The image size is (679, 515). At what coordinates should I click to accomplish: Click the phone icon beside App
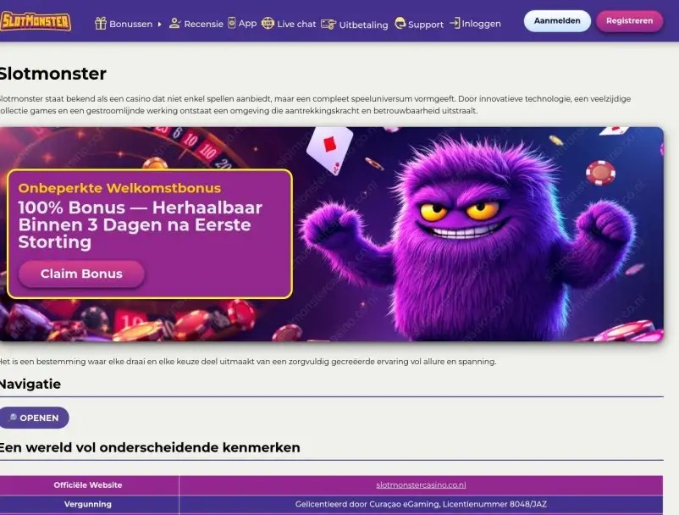pyautogui.click(x=232, y=23)
